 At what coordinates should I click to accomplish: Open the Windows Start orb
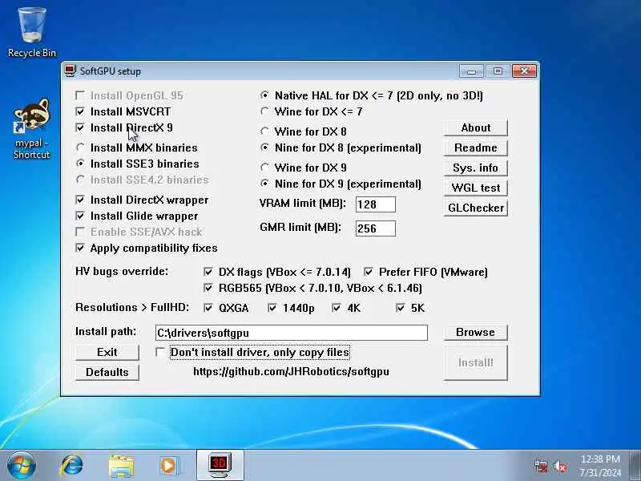point(22,466)
